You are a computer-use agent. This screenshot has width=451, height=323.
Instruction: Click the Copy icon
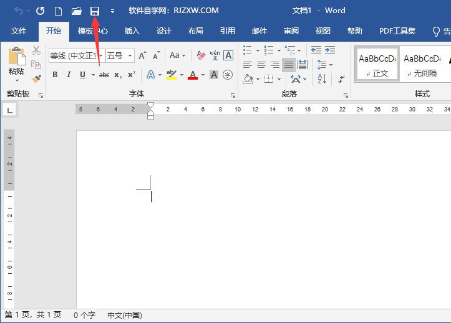(36, 65)
